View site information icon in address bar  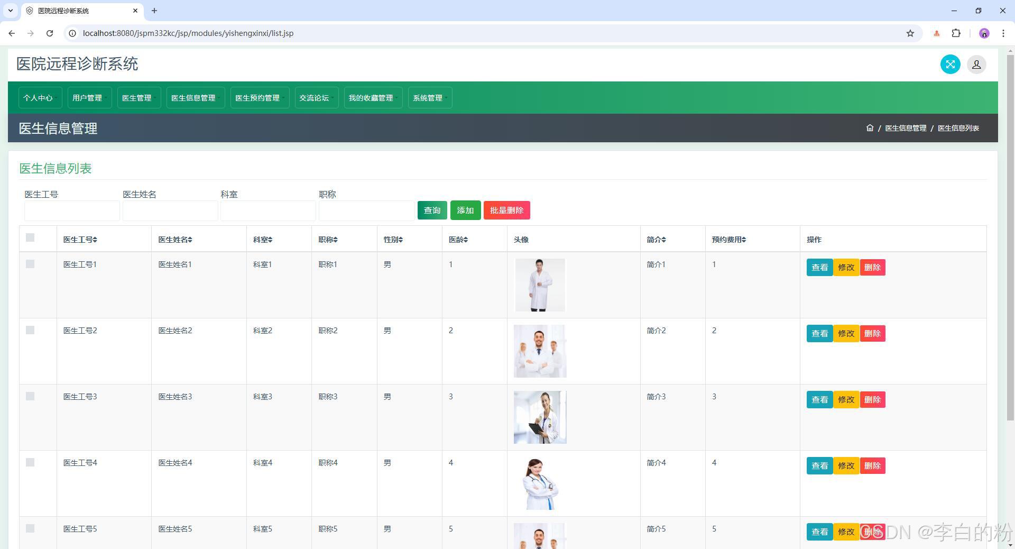(x=72, y=33)
